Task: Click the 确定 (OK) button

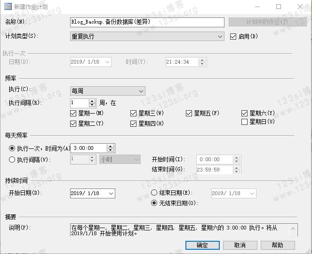Action: click(x=202, y=245)
